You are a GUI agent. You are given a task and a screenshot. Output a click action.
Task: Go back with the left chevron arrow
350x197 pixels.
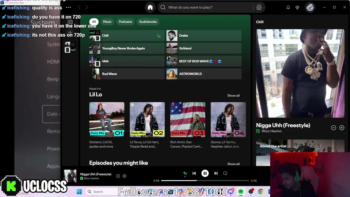pos(79,7)
